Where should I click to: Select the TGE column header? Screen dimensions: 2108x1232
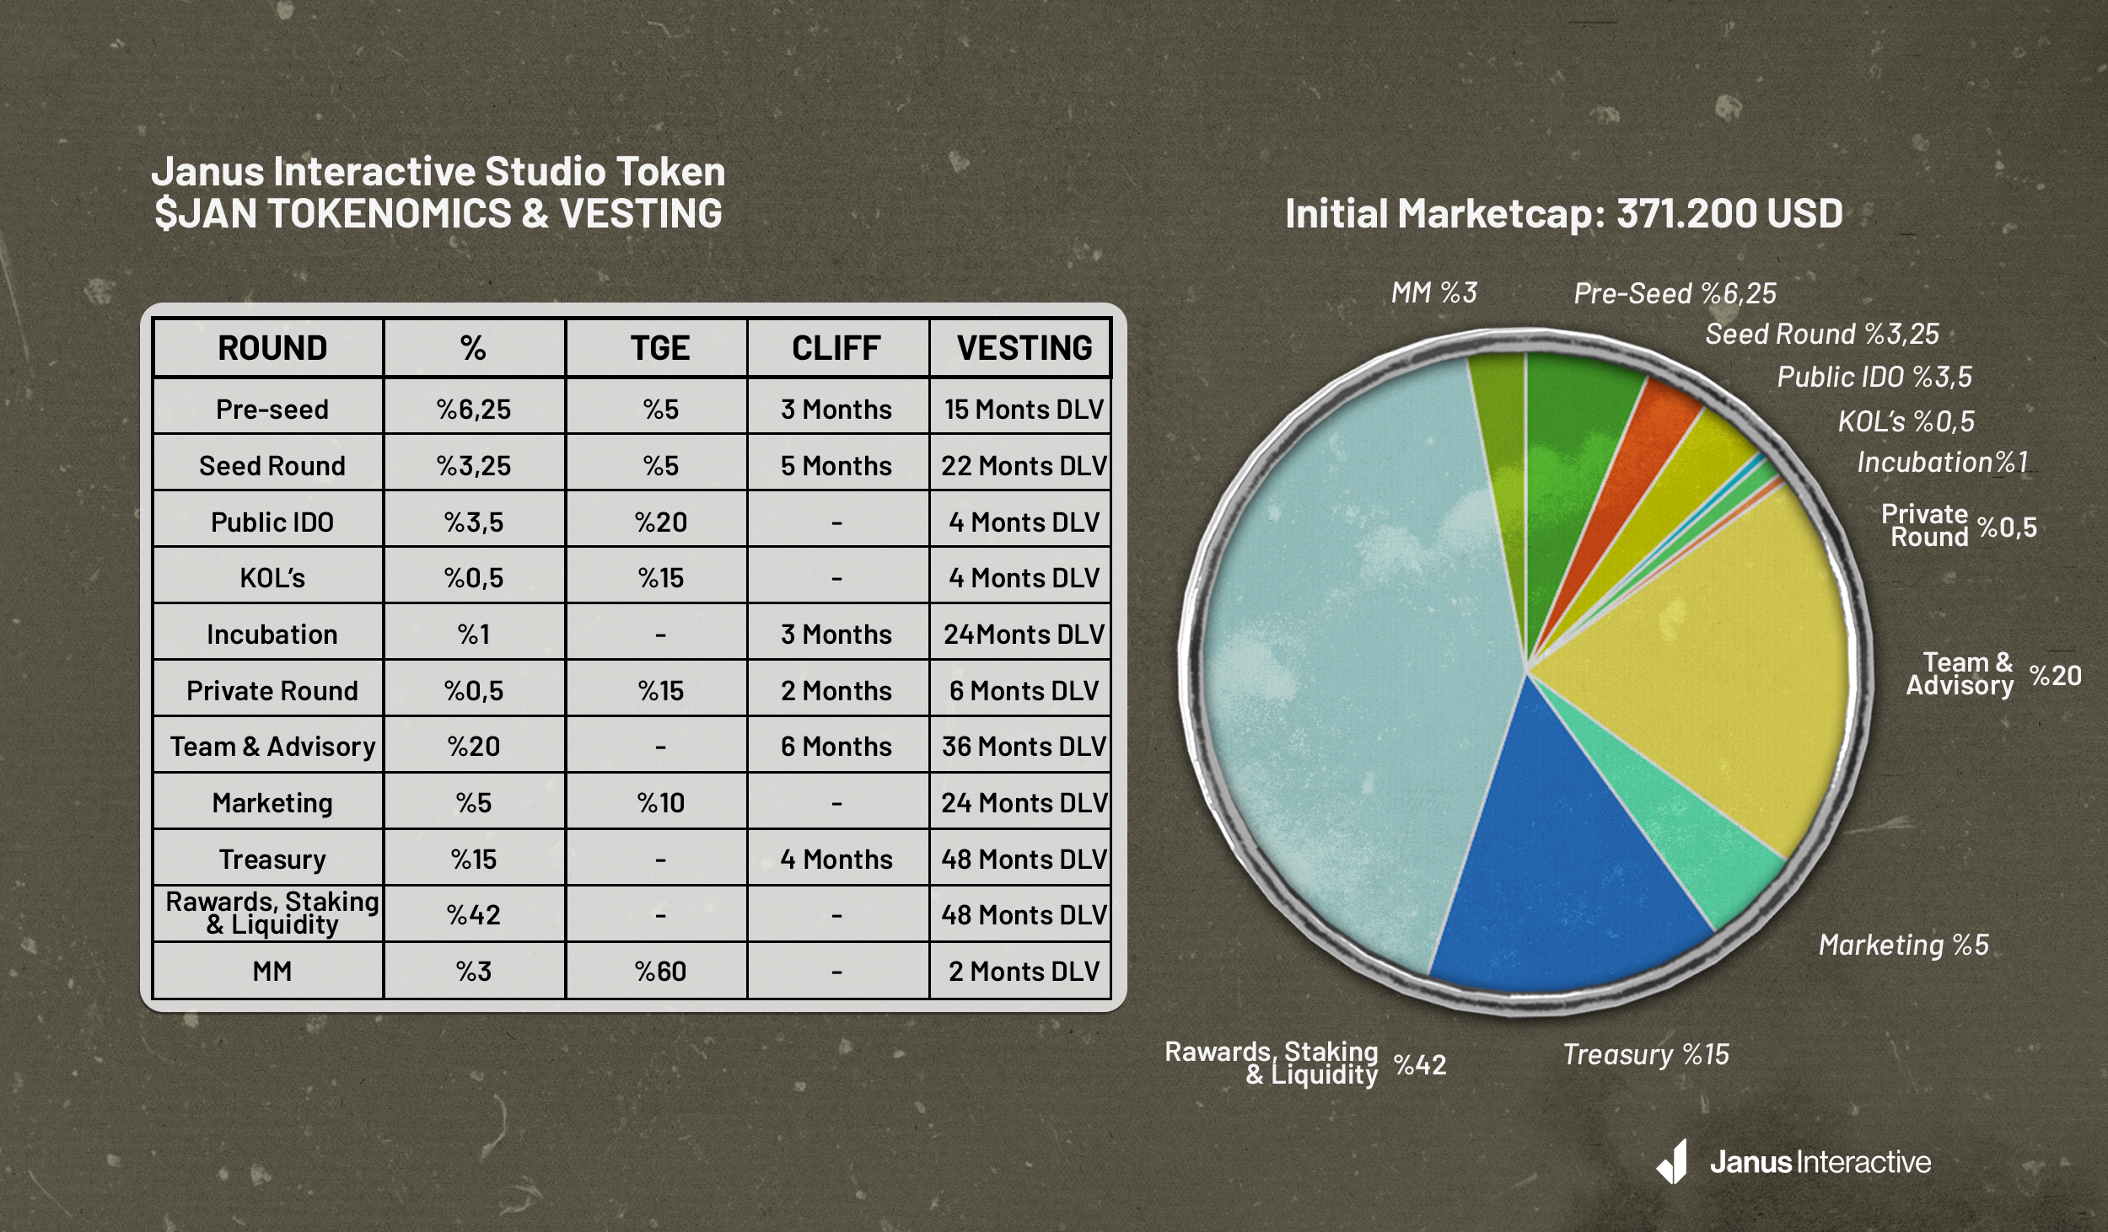coord(657,347)
